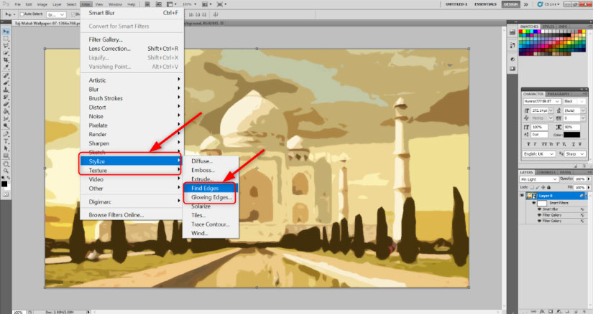Click the layer style fx icon
593x314 pixels.
point(541,311)
